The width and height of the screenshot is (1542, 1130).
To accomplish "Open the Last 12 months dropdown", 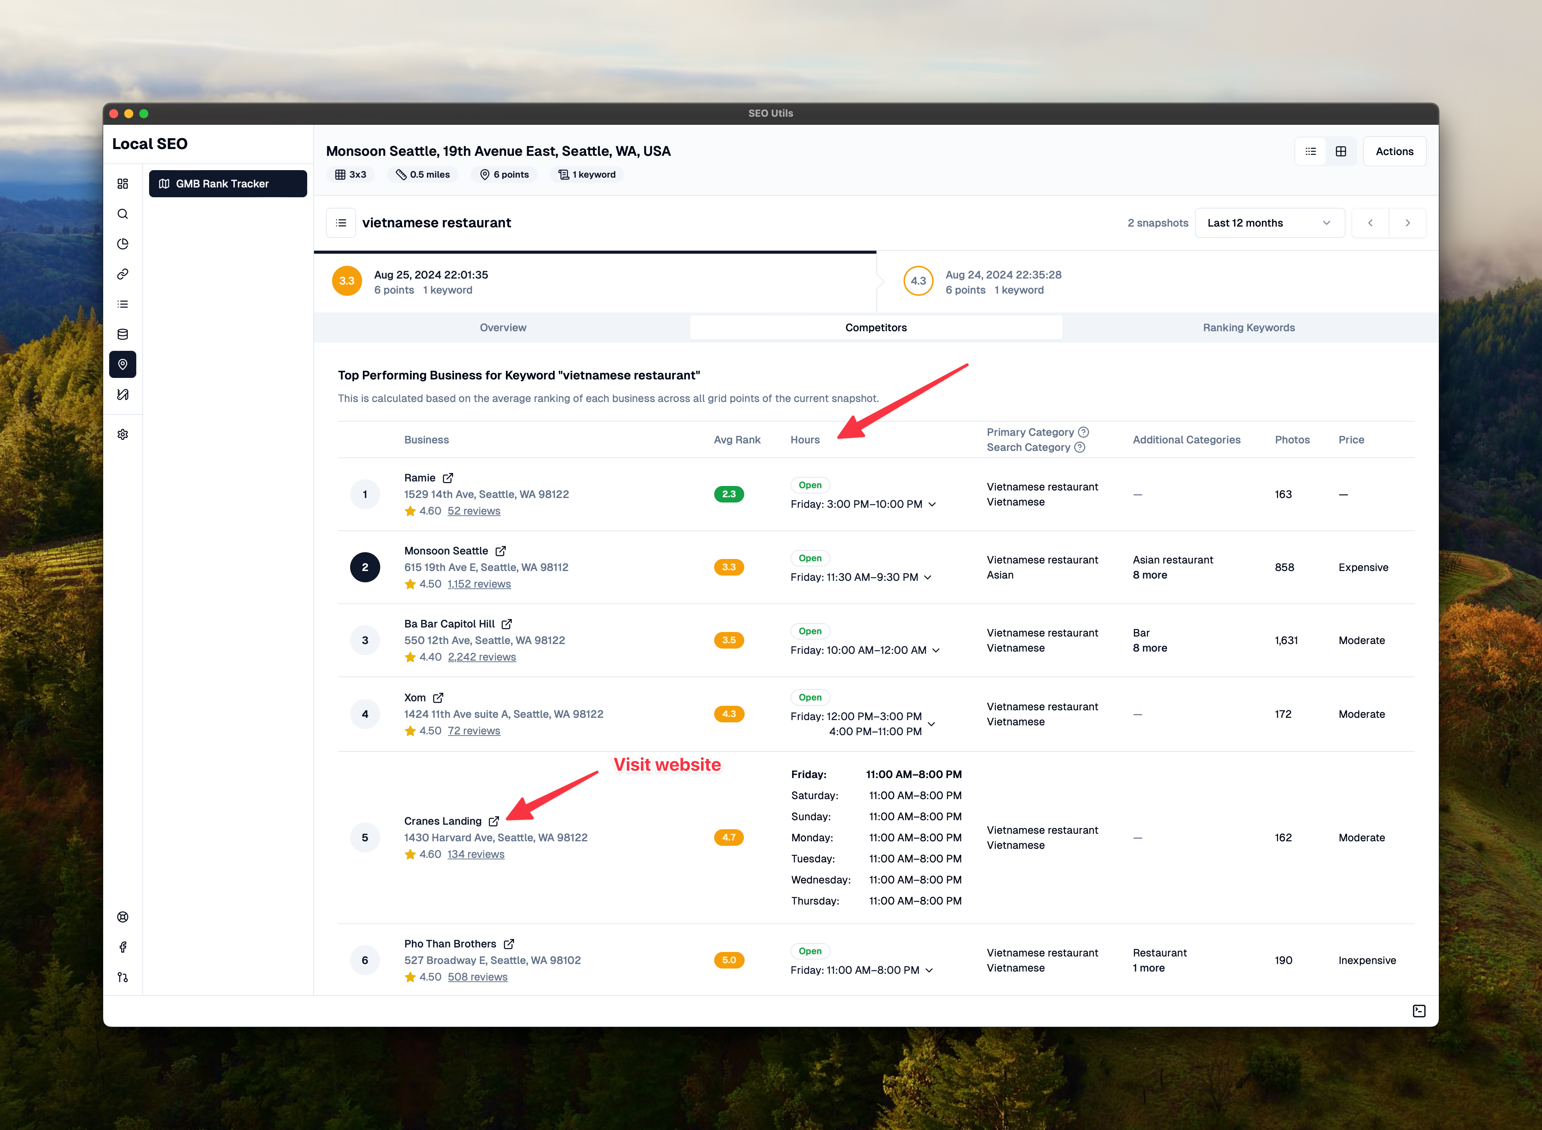I will tap(1269, 223).
